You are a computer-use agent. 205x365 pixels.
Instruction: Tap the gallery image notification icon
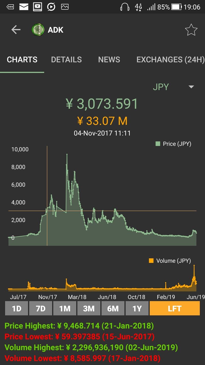(x=65, y=7)
